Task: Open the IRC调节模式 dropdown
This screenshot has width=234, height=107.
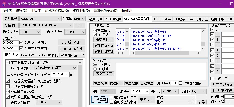Action: pos(54,68)
